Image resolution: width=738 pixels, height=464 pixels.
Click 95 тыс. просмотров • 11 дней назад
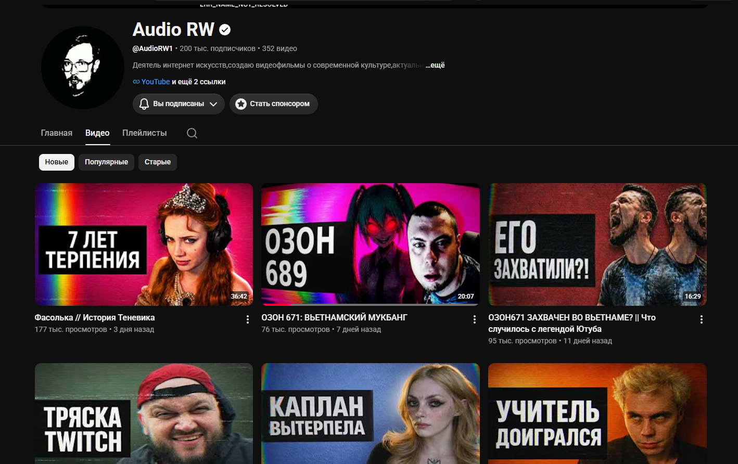click(550, 341)
